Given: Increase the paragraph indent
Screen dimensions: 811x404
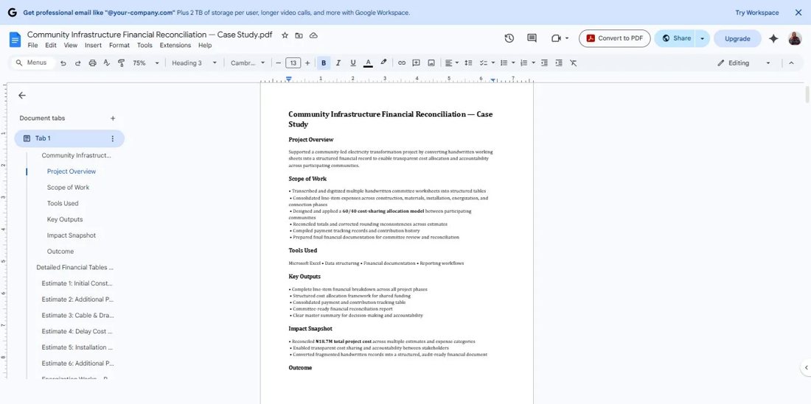Looking at the screenshot, I should point(559,63).
